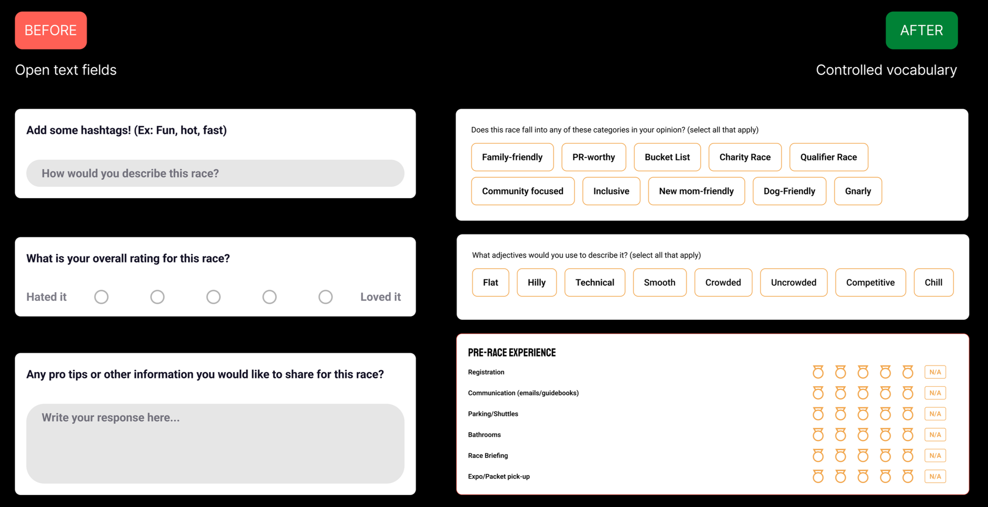
Task: Select the Bucket List category chip
Action: (x=667, y=157)
